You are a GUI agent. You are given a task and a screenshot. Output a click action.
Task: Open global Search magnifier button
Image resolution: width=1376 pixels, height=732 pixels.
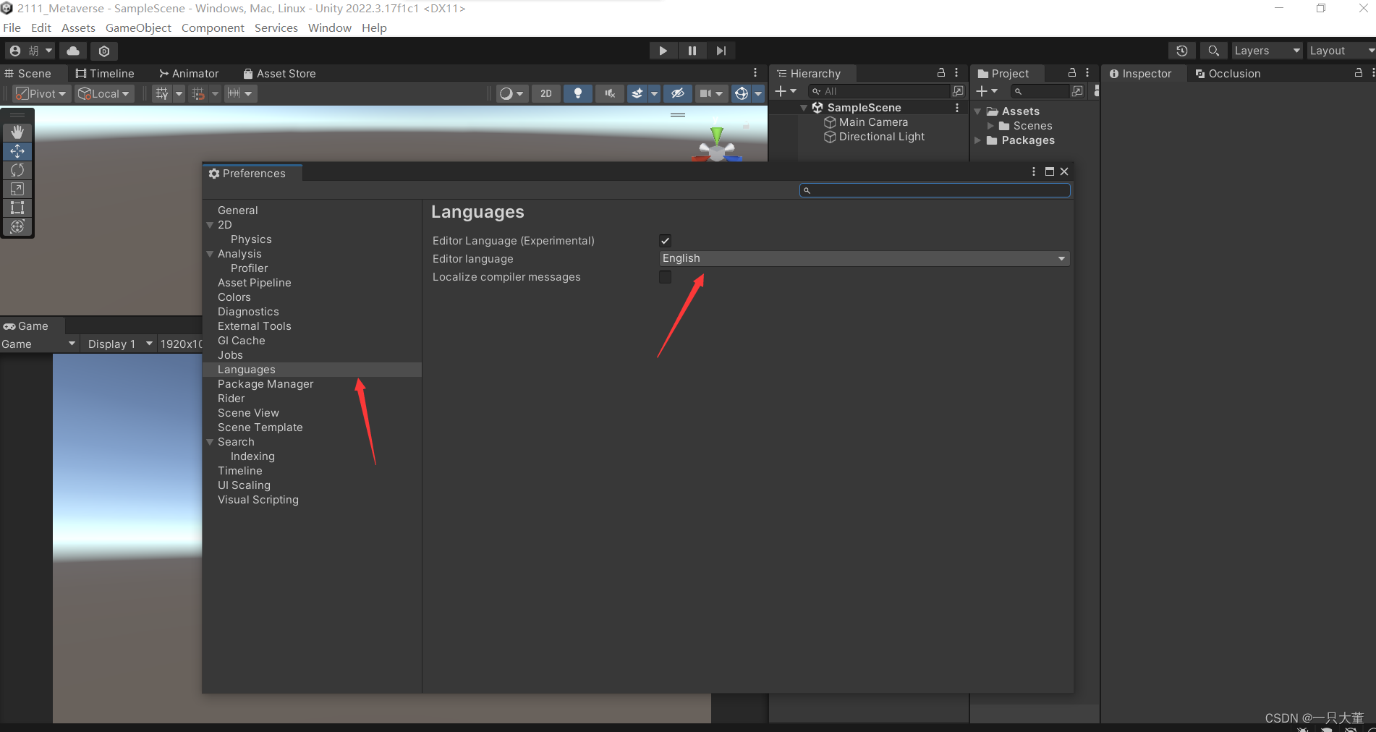[1214, 51]
